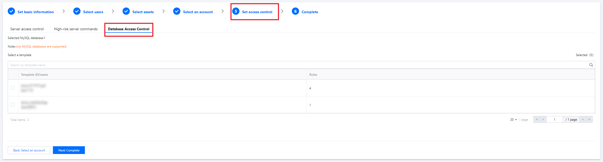Click the Select assets step label

pyautogui.click(x=143, y=12)
